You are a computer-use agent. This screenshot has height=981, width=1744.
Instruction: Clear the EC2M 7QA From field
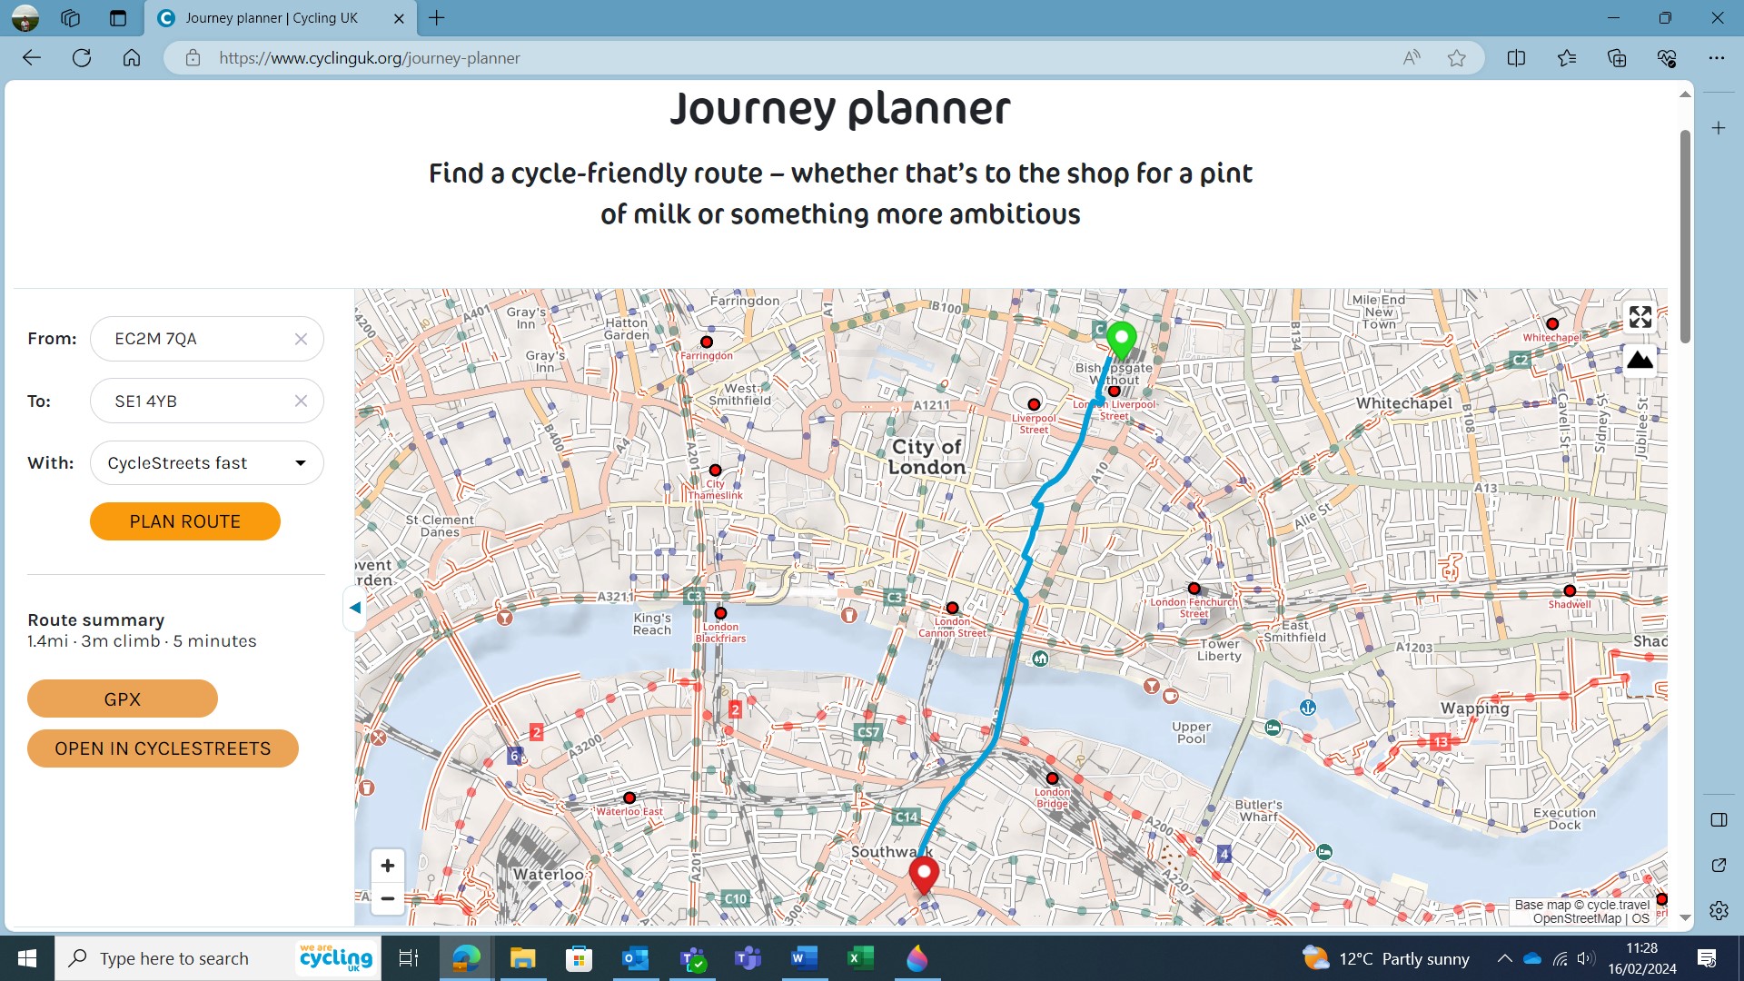click(301, 339)
